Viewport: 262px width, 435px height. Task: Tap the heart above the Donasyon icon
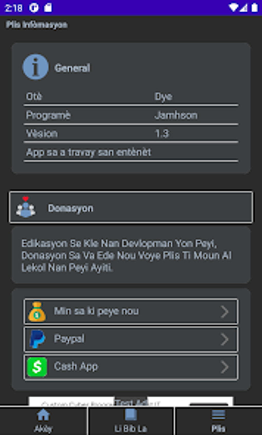[26, 199]
